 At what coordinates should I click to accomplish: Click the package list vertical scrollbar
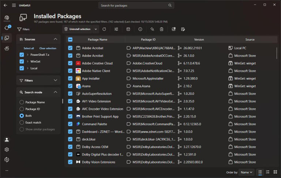[x=277, y=53]
